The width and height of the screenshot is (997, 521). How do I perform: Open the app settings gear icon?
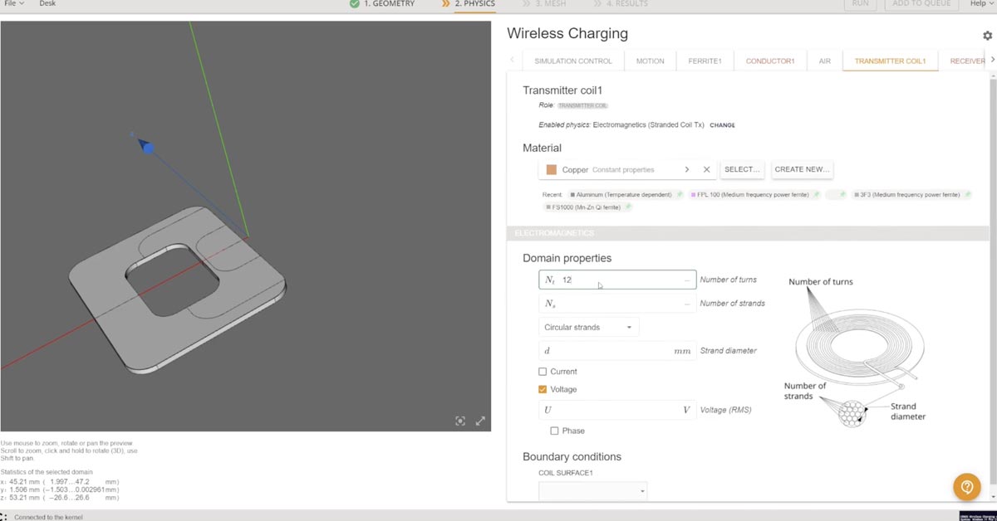pyautogui.click(x=987, y=36)
